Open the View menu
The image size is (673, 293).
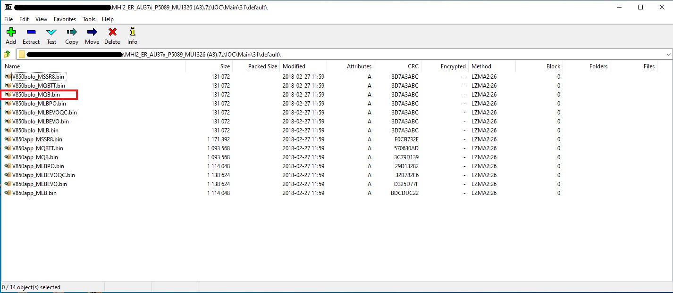click(x=41, y=19)
